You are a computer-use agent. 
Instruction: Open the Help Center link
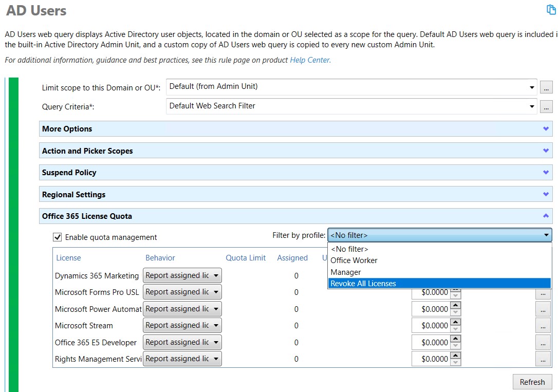310,60
